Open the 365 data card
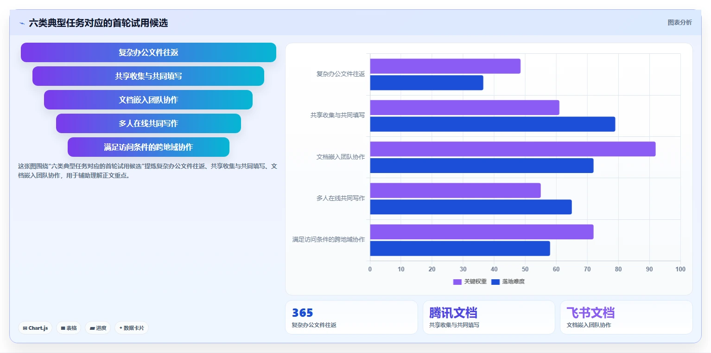The image size is (711, 353). click(351, 317)
